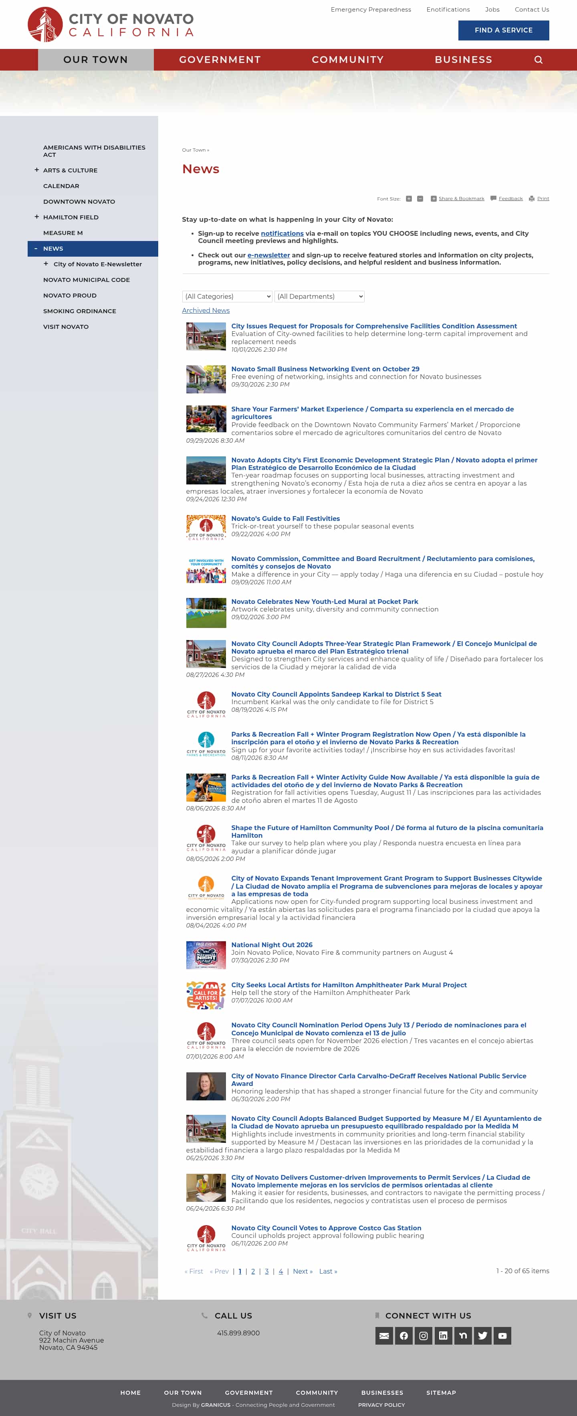Click Last page link
The width and height of the screenshot is (577, 1416).
(x=328, y=1271)
